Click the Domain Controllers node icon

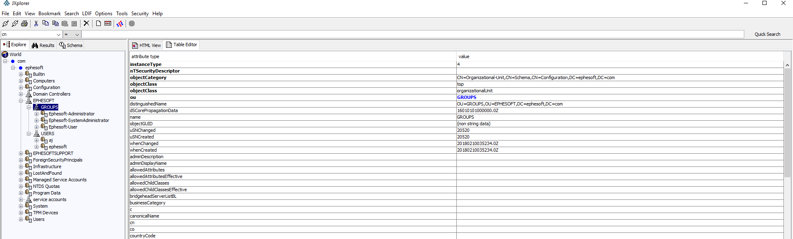pos(28,94)
